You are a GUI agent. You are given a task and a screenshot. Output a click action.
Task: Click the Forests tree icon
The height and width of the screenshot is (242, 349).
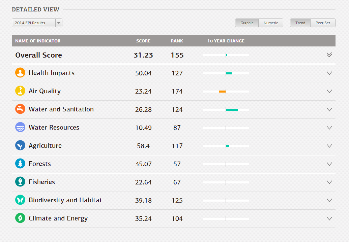point(20,164)
